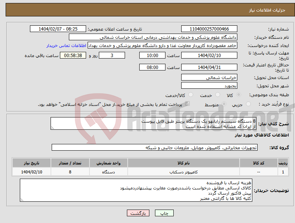
Task: Click the توضیحات خریدار text area
Action: [136, 190]
